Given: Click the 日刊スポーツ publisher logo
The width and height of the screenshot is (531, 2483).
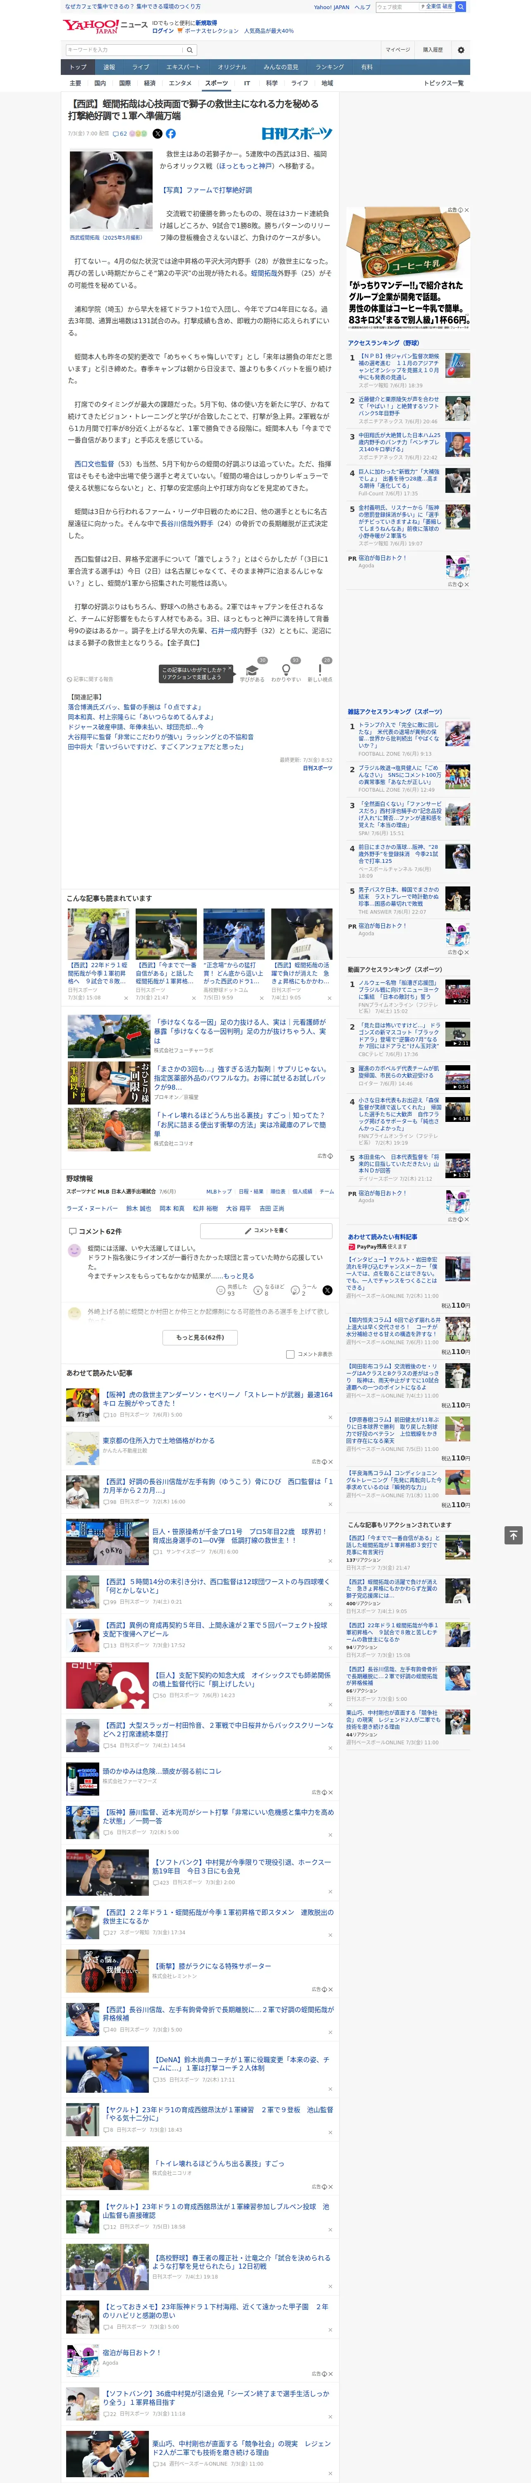Looking at the screenshot, I should (x=297, y=134).
